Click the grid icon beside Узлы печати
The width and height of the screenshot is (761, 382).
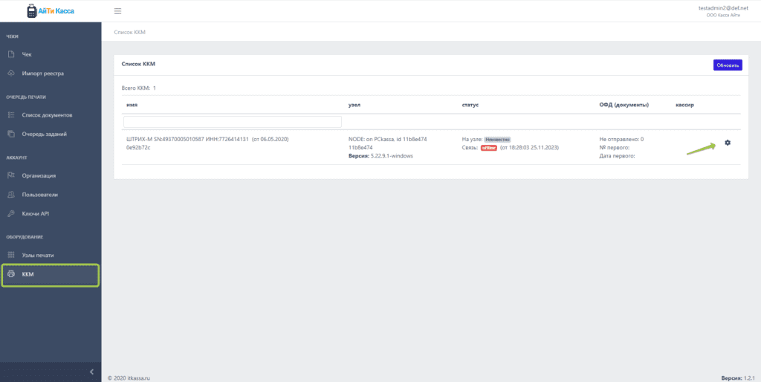point(11,256)
